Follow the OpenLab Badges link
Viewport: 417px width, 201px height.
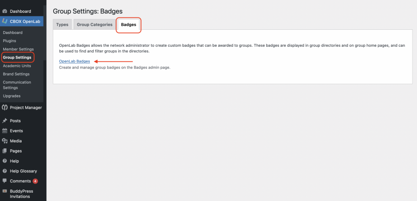click(74, 61)
